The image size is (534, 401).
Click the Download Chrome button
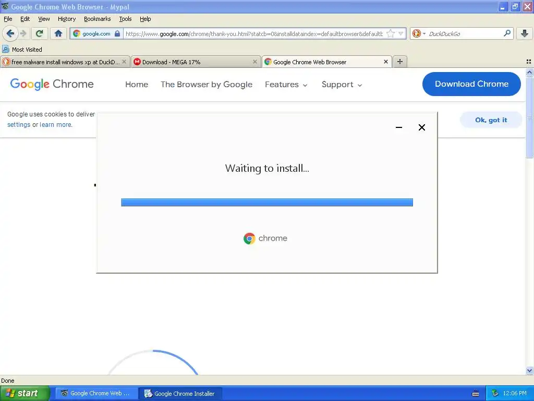[x=471, y=84]
